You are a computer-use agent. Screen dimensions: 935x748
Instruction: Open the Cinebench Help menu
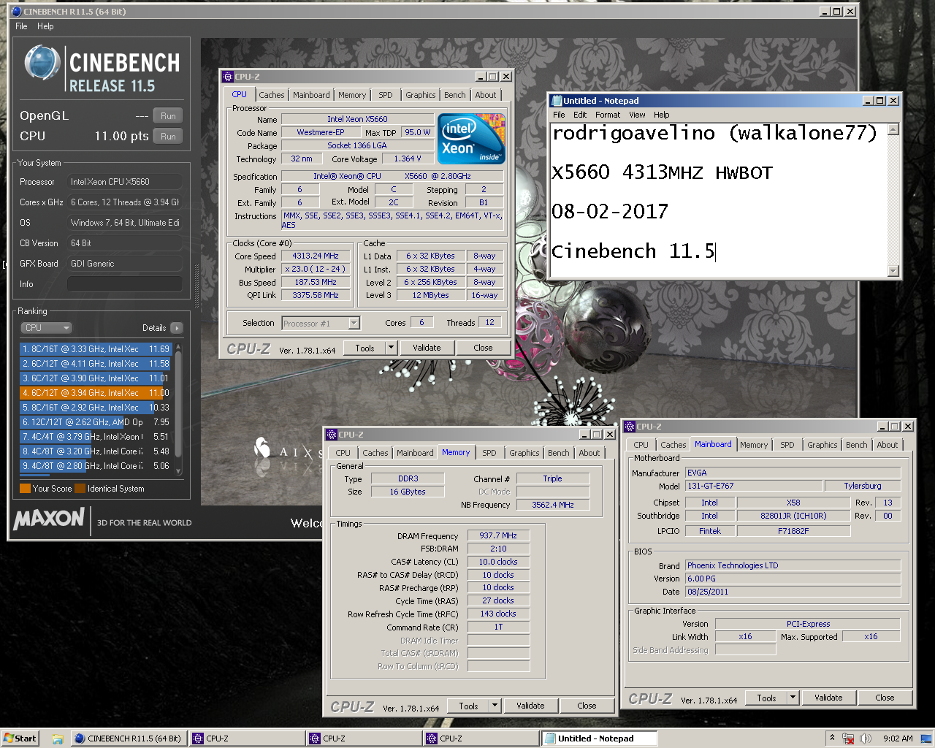tap(45, 26)
